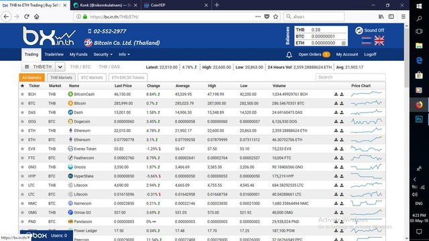Image resolution: width=429 pixels, height=241 pixels.
Task: Select the THB Markets tab
Action: click(61, 78)
